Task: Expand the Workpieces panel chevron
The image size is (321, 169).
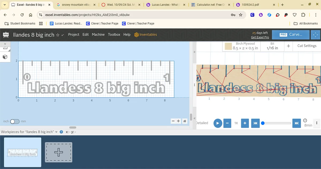Action: click(x=56, y=132)
